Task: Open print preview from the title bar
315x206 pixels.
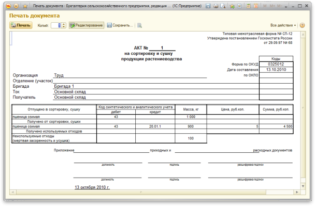Action: [x=223, y=6]
